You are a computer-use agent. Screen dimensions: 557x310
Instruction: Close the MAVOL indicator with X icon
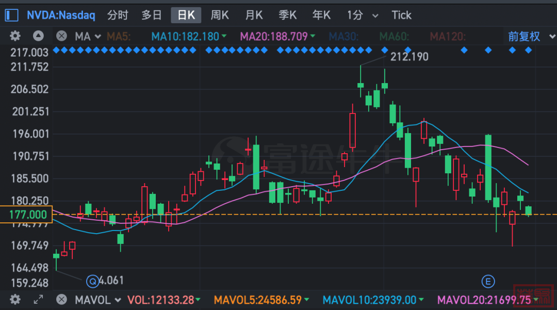(61, 299)
